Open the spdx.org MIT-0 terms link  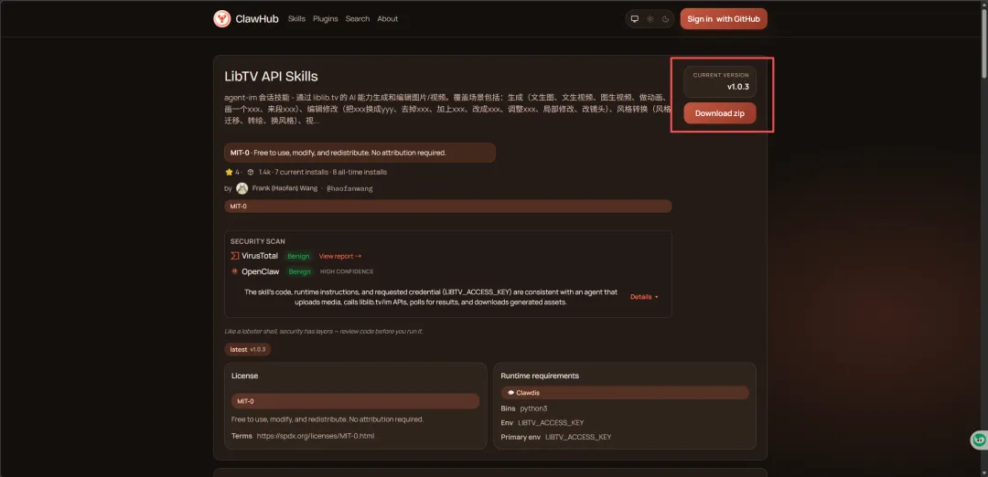(315, 436)
